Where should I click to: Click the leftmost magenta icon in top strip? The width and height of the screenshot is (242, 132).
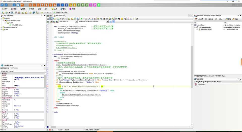[91, 5]
